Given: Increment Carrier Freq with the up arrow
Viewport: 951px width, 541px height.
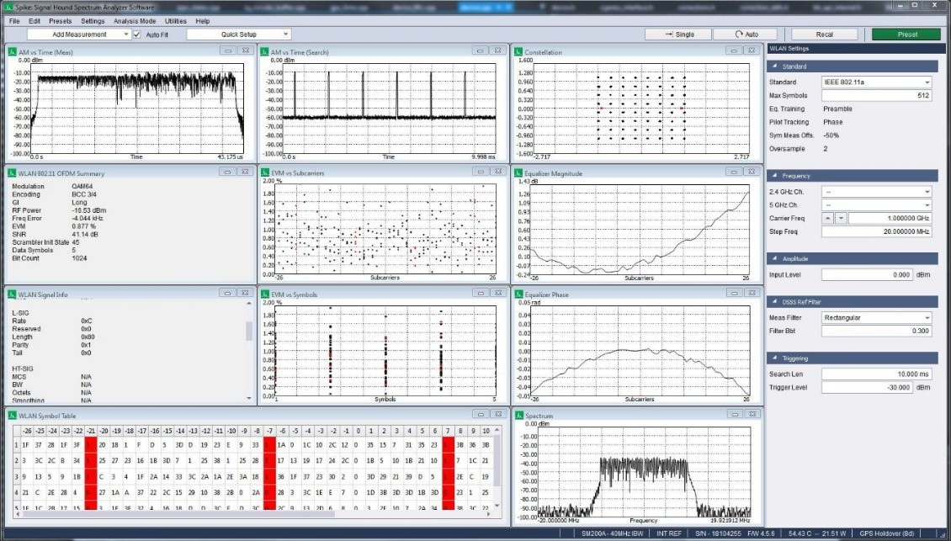Looking at the screenshot, I should point(827,217).
